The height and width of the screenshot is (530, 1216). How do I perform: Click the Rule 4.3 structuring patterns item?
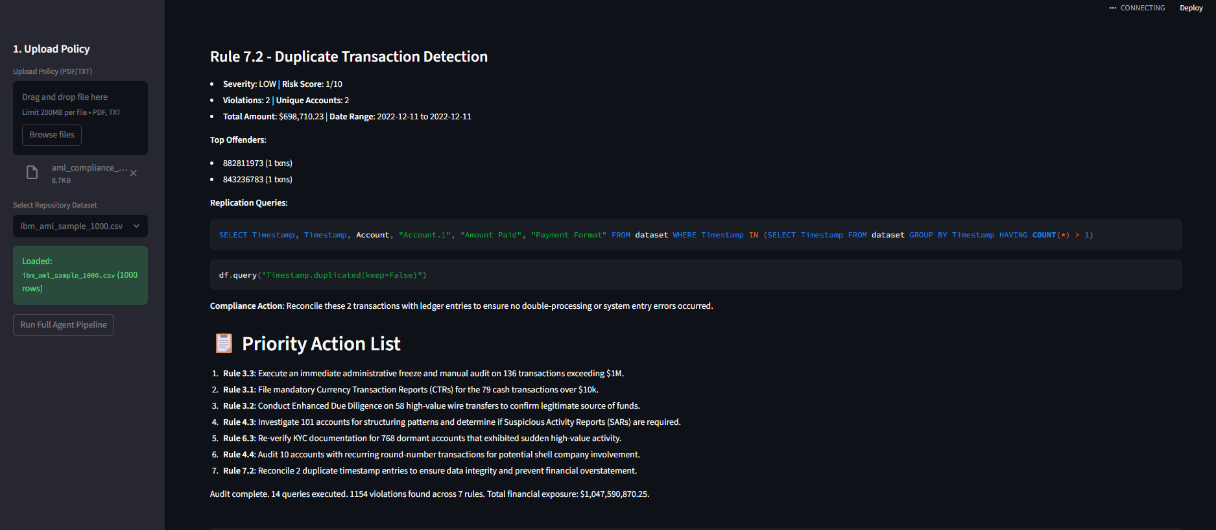pyautogui.click(x=452, y=422)
